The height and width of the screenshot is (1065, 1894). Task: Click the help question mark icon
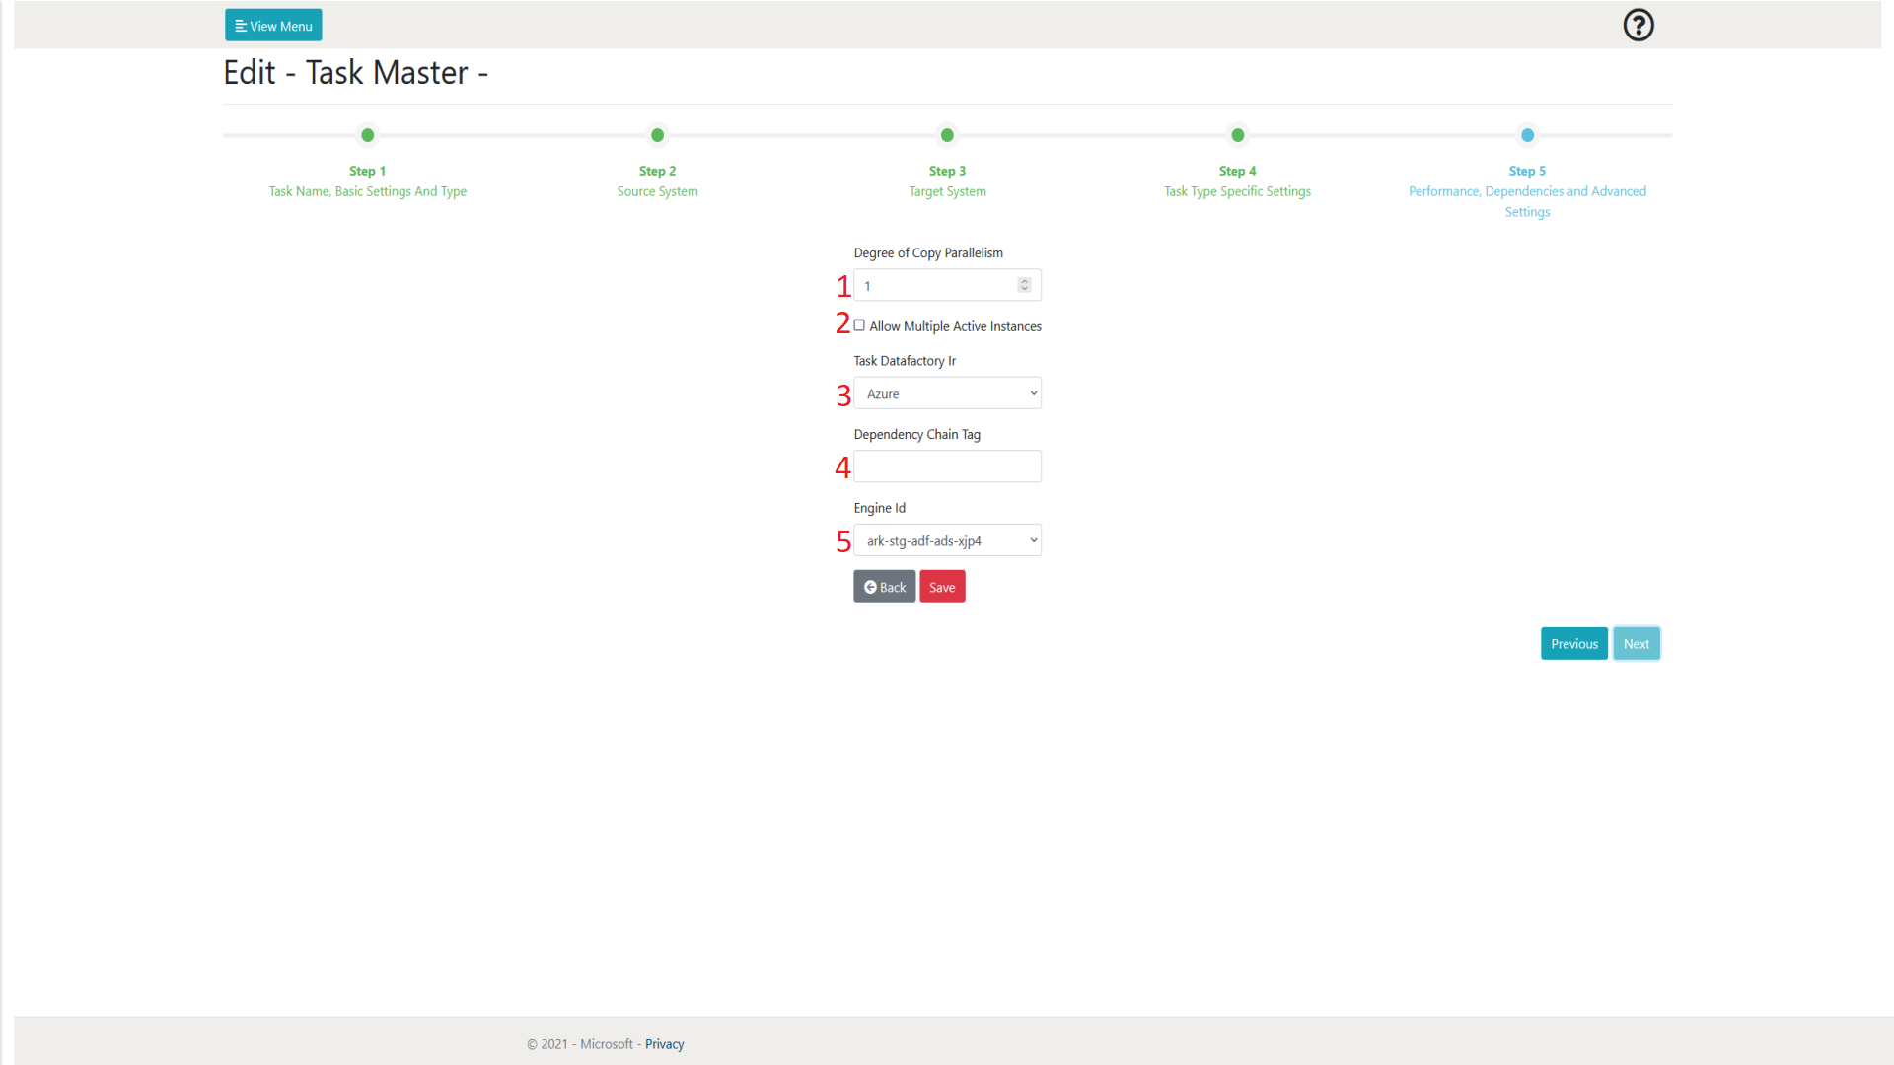(x=1638, y=25)
